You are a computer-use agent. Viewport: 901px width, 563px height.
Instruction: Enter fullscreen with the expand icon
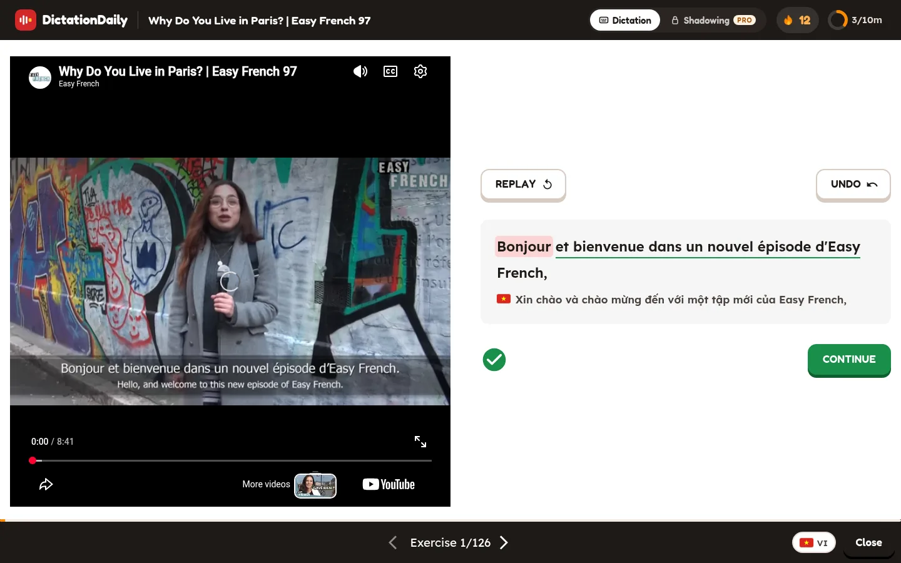420,442
